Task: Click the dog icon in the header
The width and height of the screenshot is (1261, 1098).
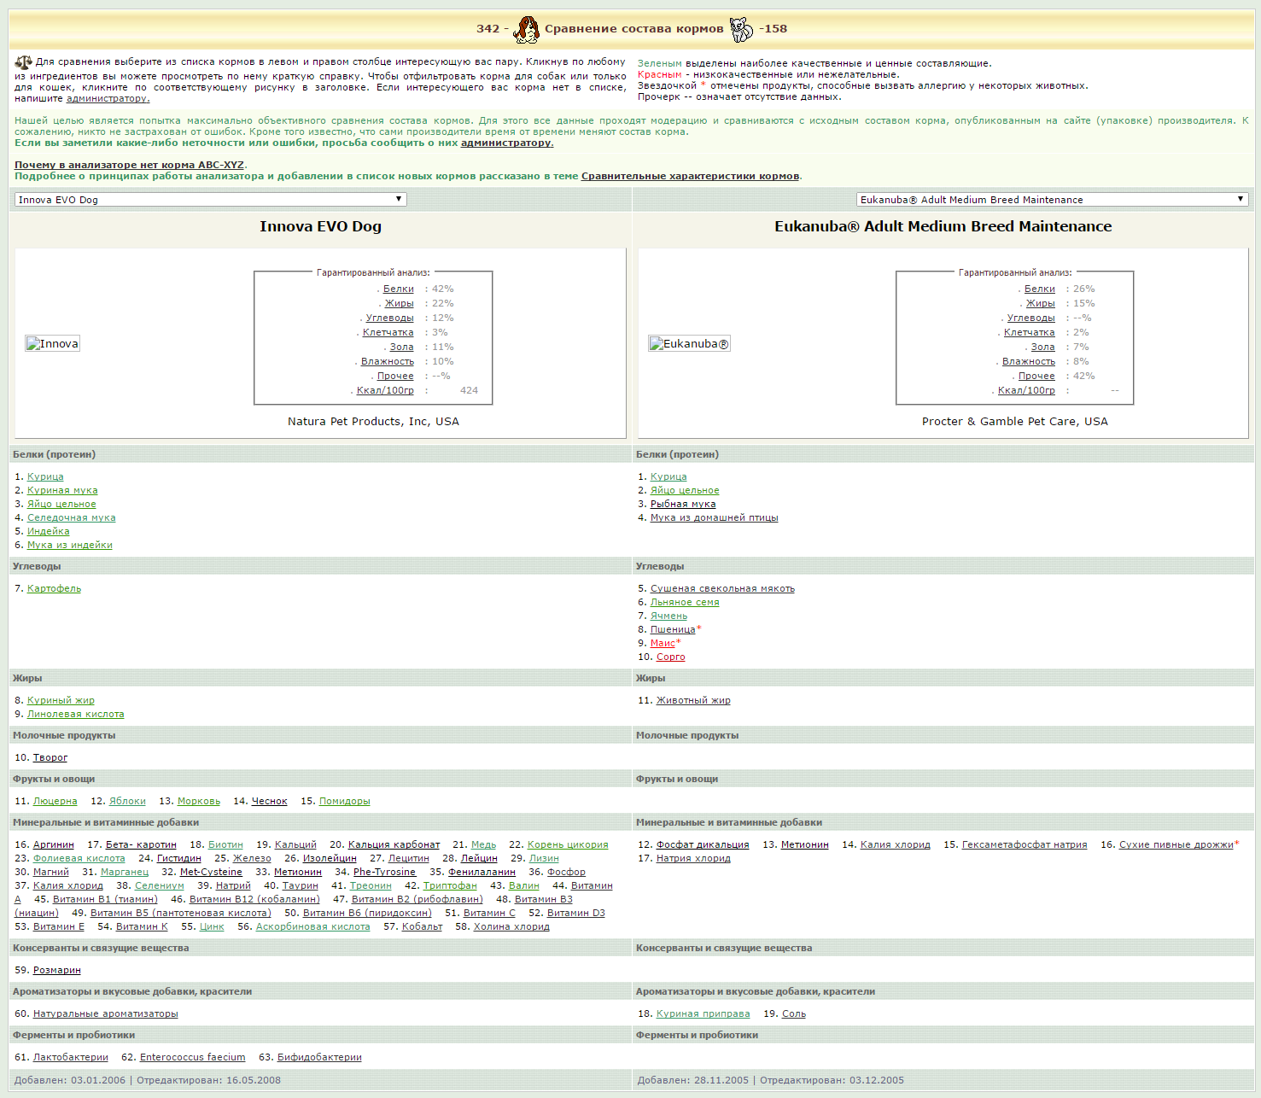Action: pyautogui.click(x=526, y=29)
